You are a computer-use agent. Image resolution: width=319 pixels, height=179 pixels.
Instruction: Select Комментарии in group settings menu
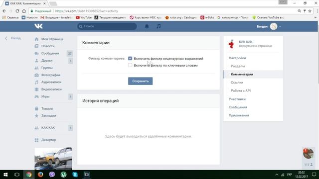click(x=242, y=74)
